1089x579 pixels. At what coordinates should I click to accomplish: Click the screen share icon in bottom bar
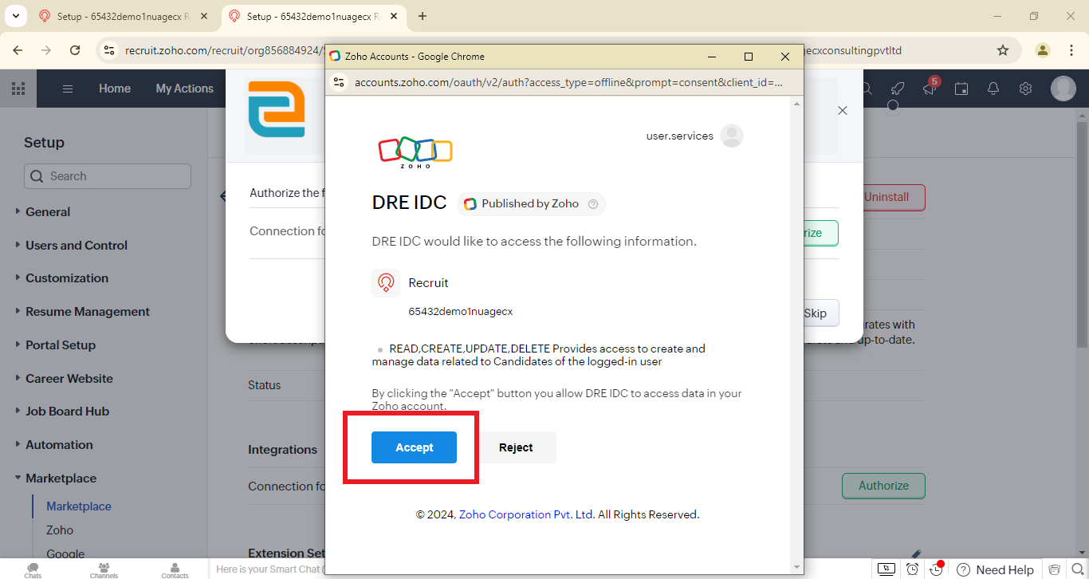pyautogui.click(x=887, y=569)
